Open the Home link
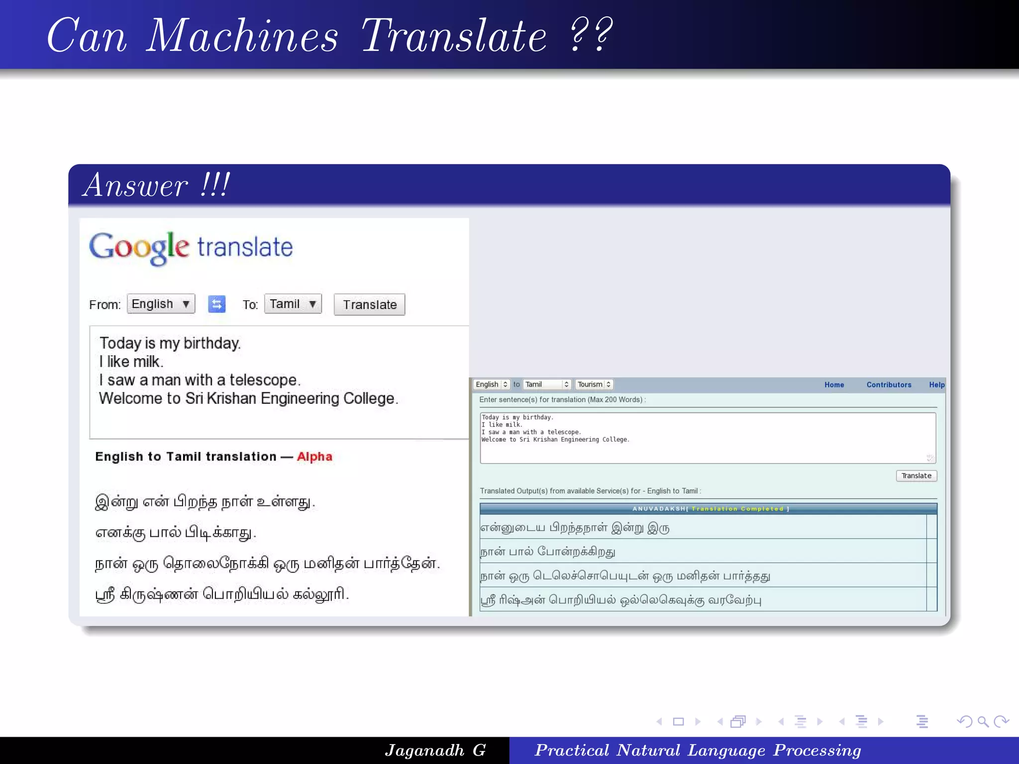The width and height of the screenshot is (1019, 764). (834, 385)
